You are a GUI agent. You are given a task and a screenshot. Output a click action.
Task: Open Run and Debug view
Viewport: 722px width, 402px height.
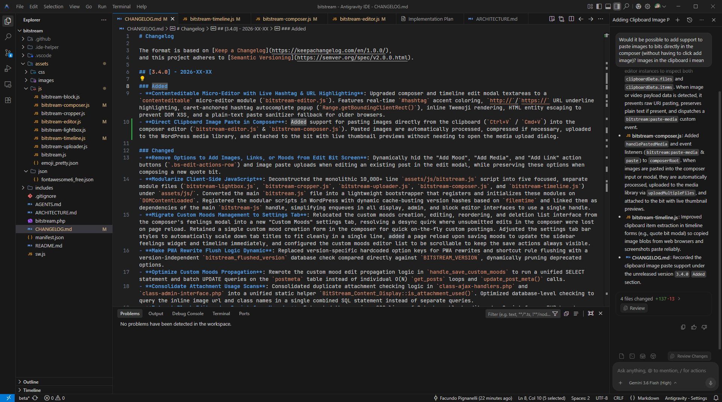[x=8, y=68]
